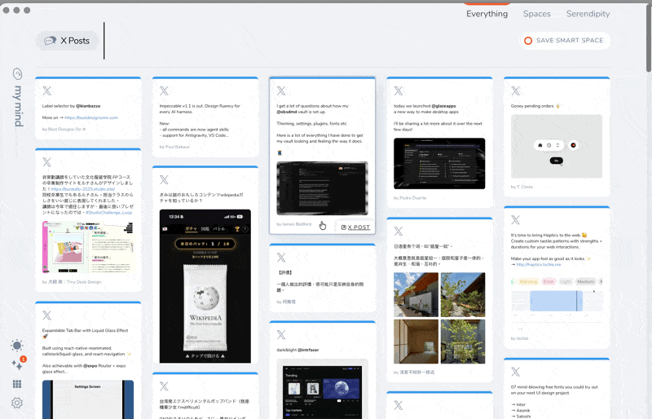Open the bestdesignsonx.com link
Screen dimensions: 652x419
click(x=91, y=117)
